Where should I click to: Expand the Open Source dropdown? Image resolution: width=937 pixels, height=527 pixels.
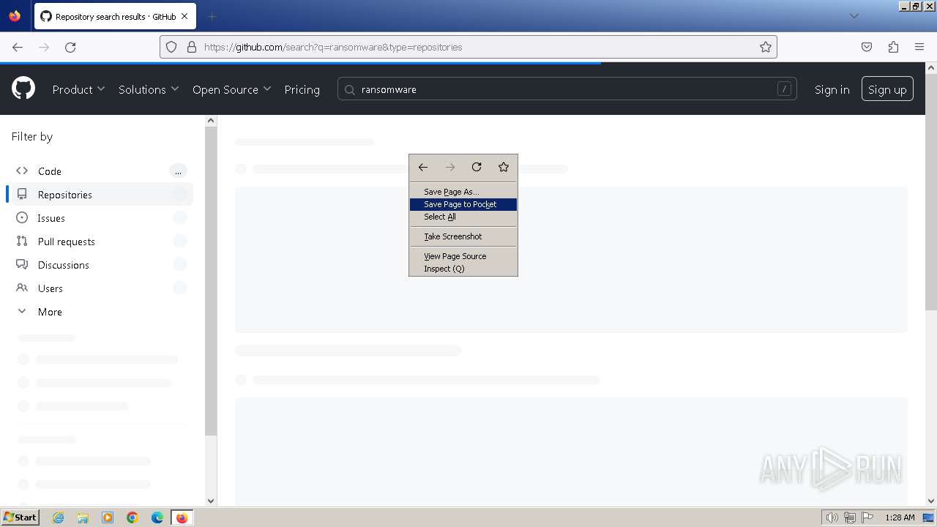(x=232, y=89)
